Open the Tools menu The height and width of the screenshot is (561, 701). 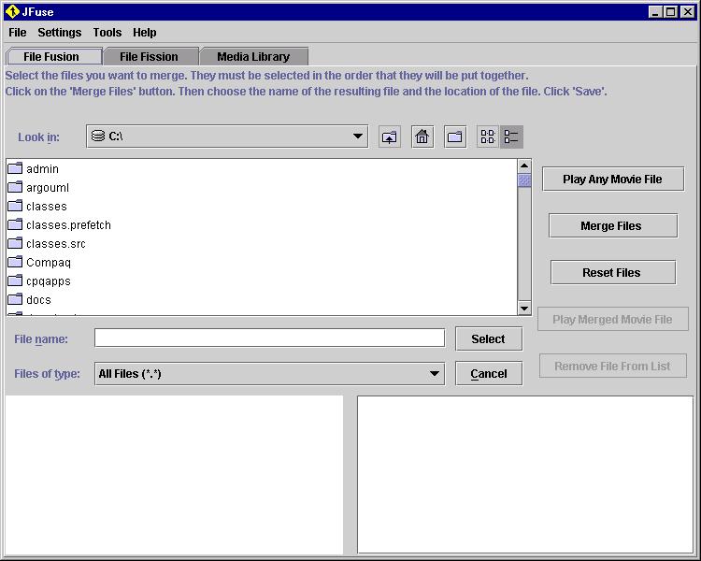pos(107,33)
